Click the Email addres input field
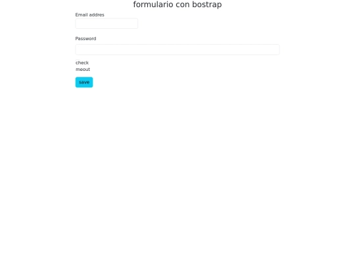 pyautogui.click(x=106, y=24)
